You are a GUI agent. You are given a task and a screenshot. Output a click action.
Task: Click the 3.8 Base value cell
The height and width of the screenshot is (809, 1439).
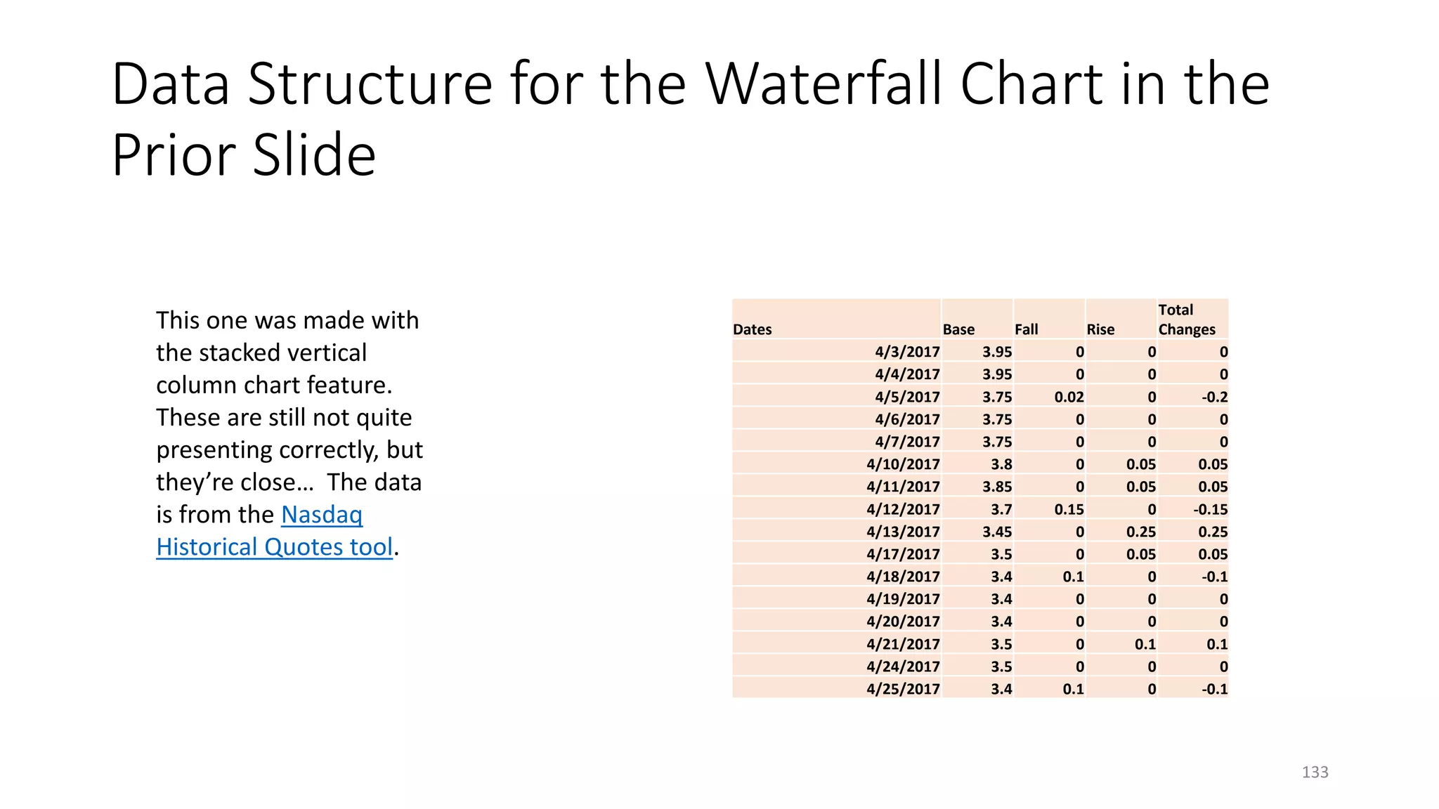pyautogui.click(x=1001, y=464)
